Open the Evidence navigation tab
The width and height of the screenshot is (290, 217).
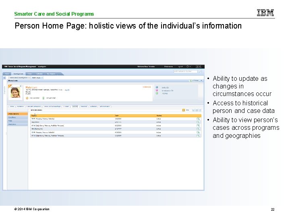[21, 106]
